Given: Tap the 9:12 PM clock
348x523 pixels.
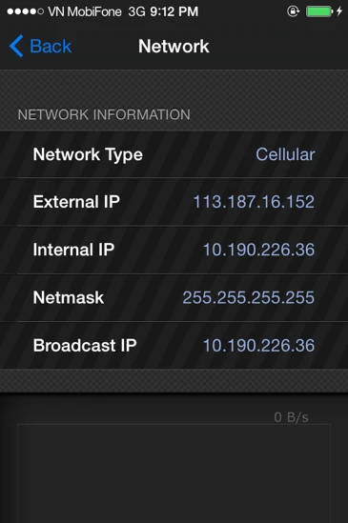Looking at the screenshot, I should pos(174,12).
